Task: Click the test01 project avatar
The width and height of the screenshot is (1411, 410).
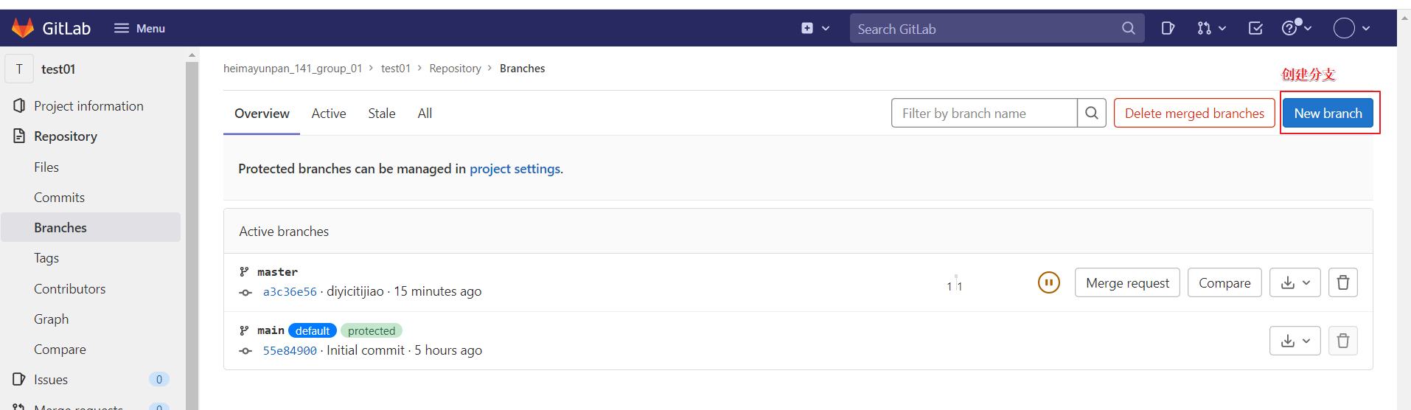Action: tap(20, 69)
